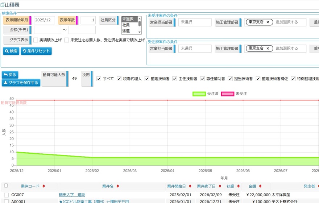Click the グラフを保存する download button
Viewport: 319px width, 203px height.
[21, 83]
